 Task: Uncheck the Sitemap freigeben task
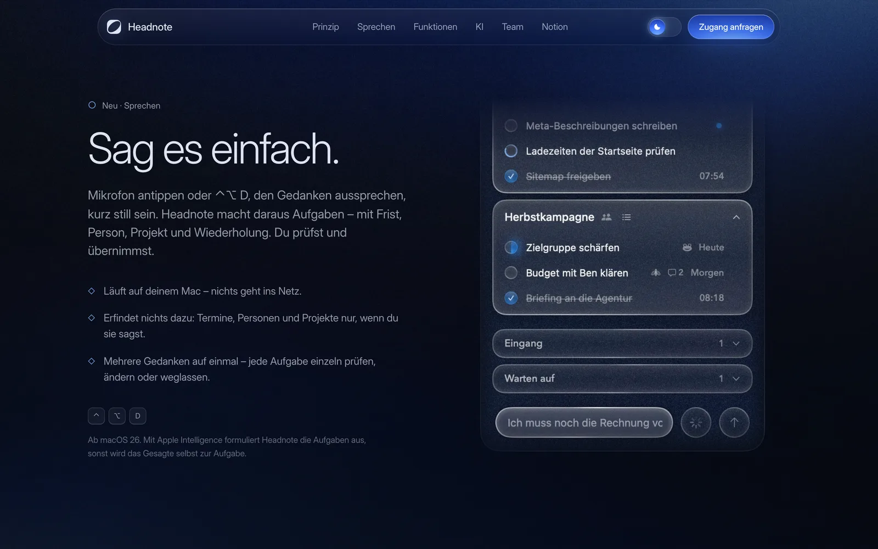pos(511,176)
